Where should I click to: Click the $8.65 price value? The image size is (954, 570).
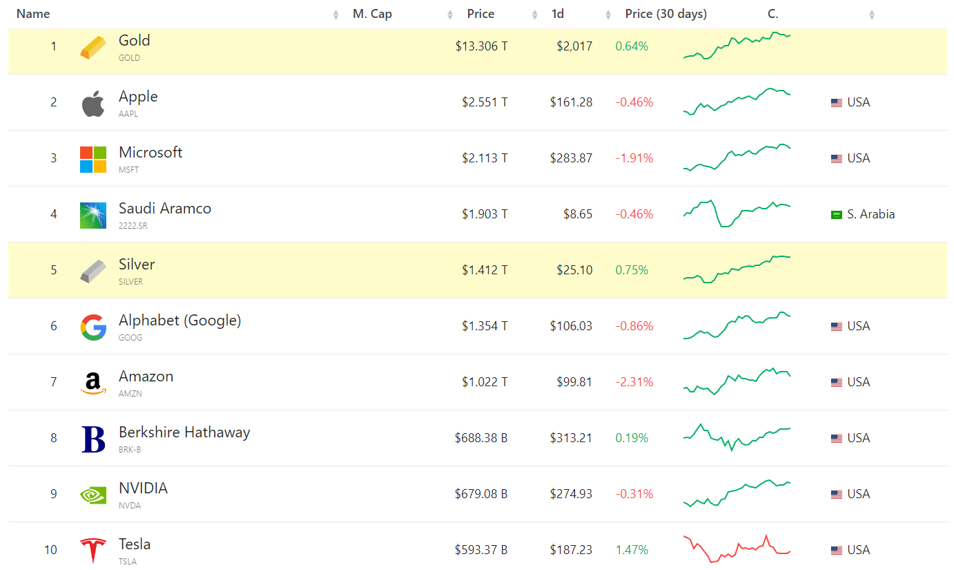point(578,214)
